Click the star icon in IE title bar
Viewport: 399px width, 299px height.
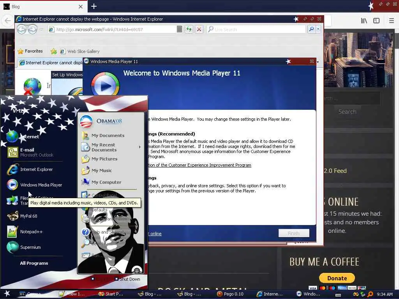click(296, 19)
